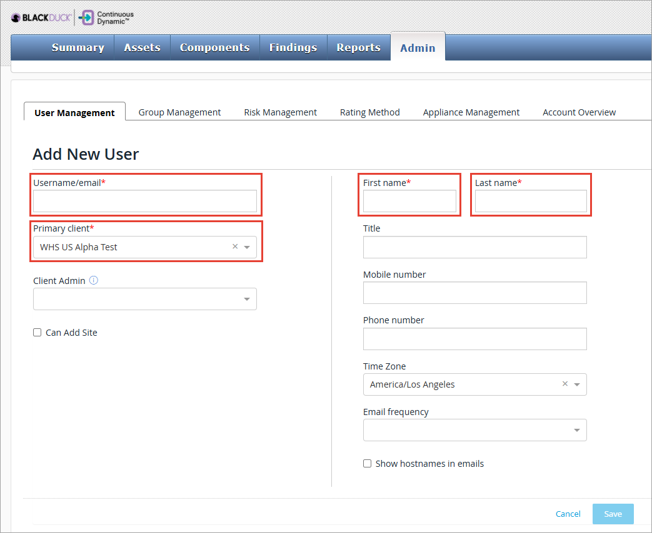View the Risk Management tab
Viewport: 652px width, 533px height.
[x=280, y=112]
